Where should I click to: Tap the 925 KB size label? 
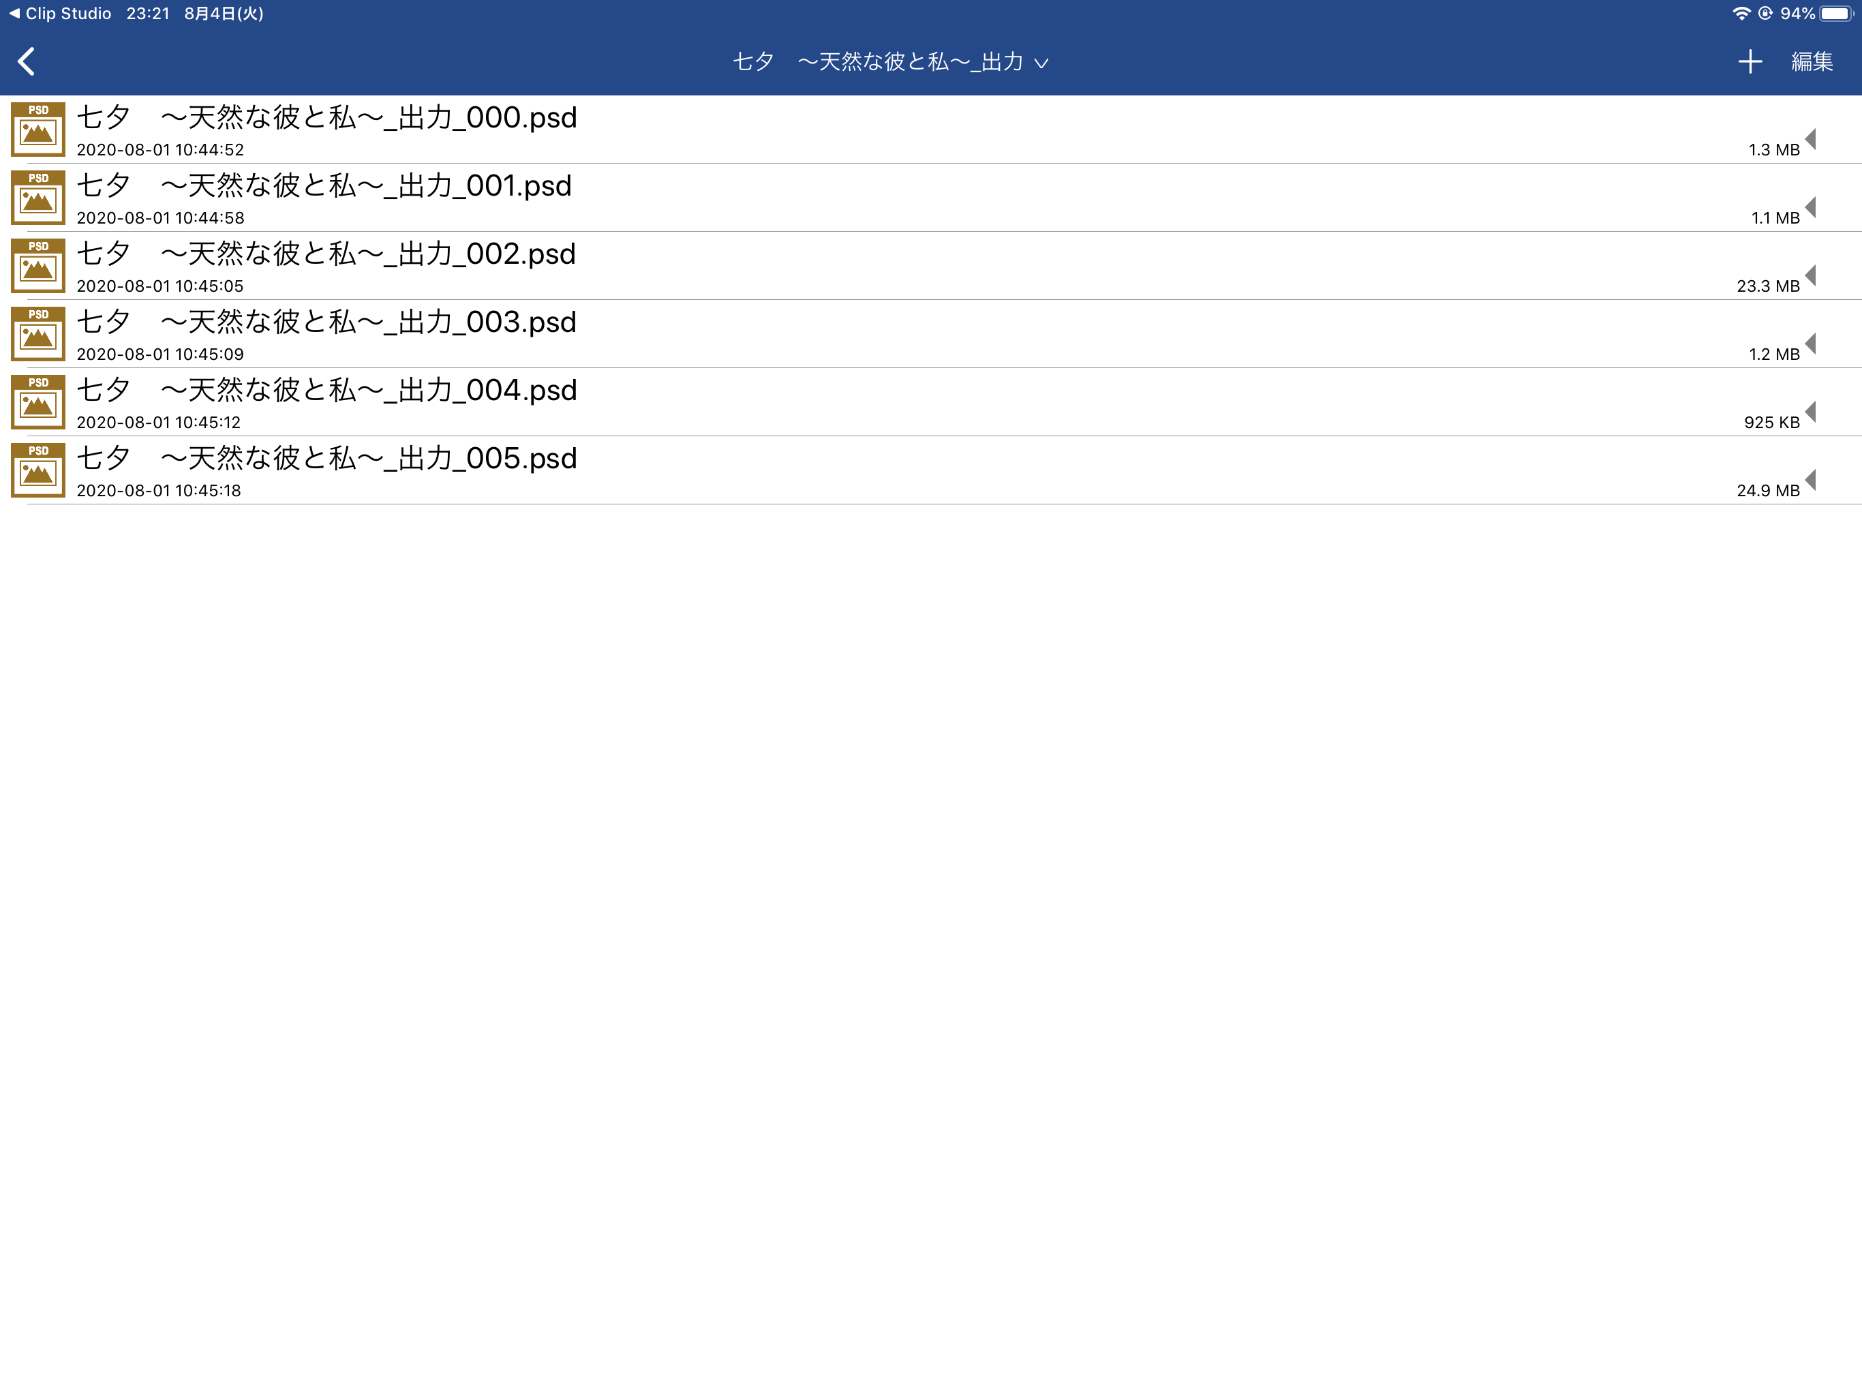(x=1771, y=423)
